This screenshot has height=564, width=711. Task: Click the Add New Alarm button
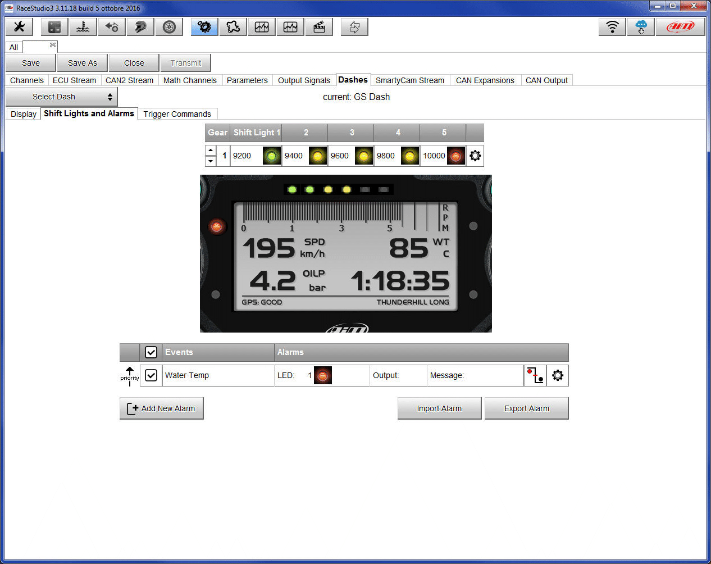(x=162, y=408)
